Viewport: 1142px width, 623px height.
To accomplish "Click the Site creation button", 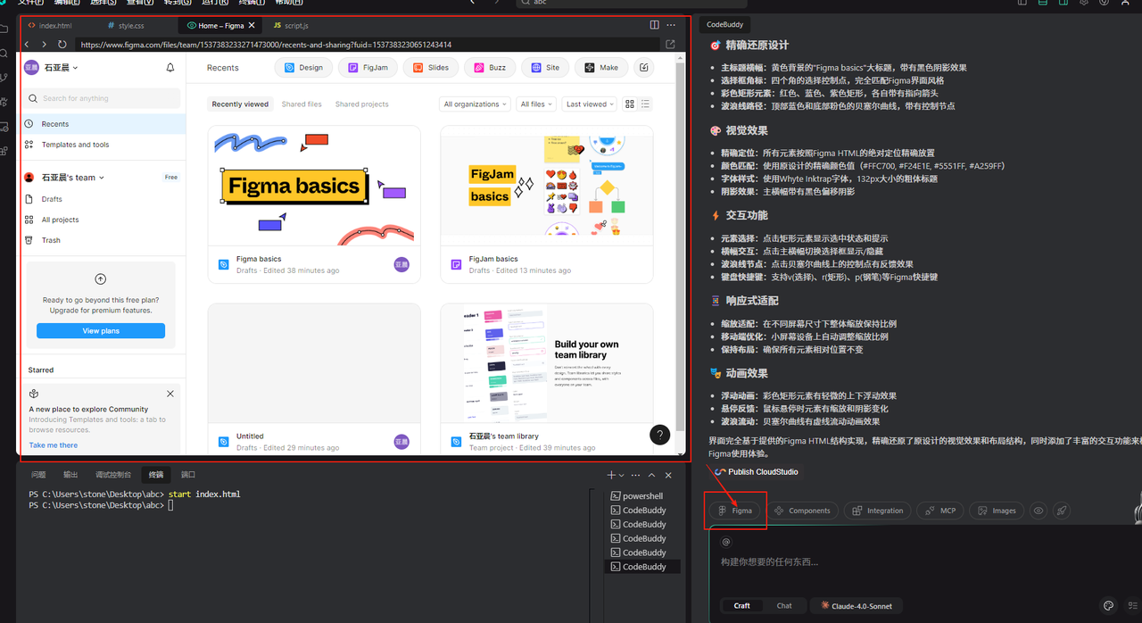I will 545,68.
